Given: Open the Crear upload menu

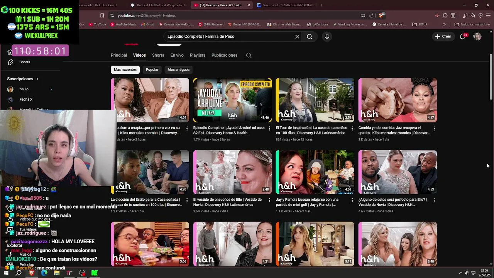Looking at the screenshot, I should coord(443,36).
